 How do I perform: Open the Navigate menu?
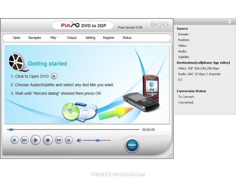click(x=35, y=38)
